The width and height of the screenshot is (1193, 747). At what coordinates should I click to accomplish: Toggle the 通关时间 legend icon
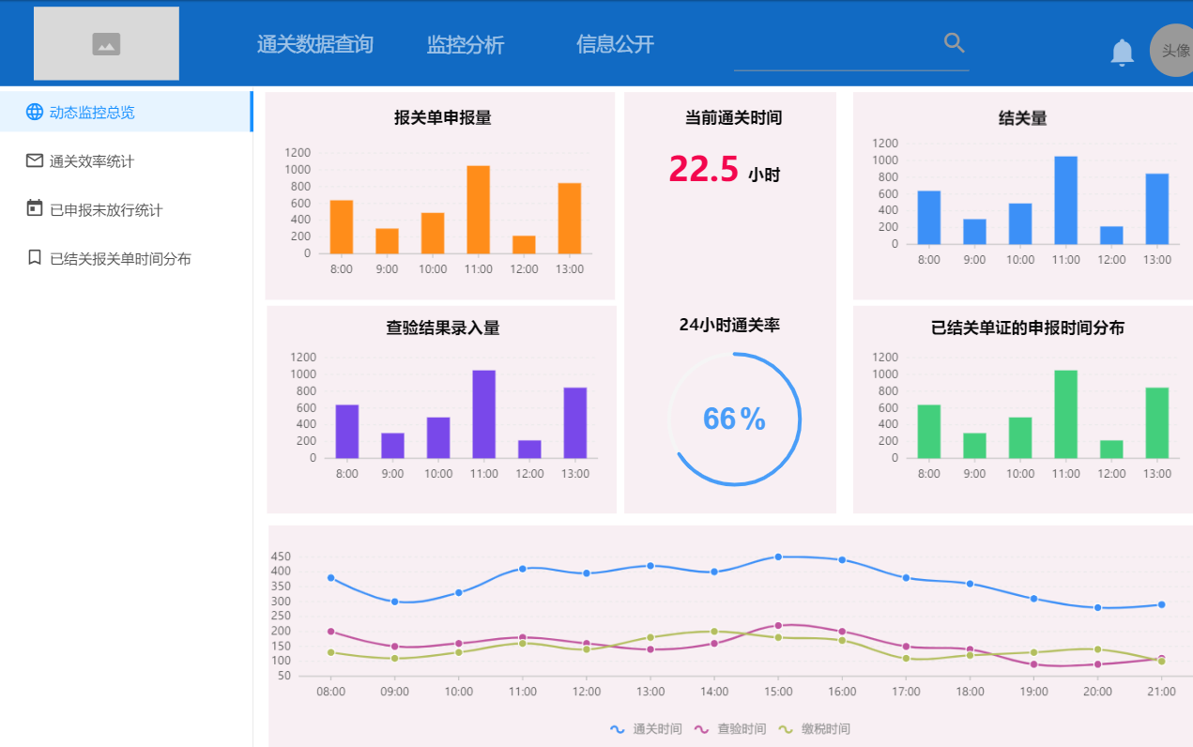click(617, 728)
